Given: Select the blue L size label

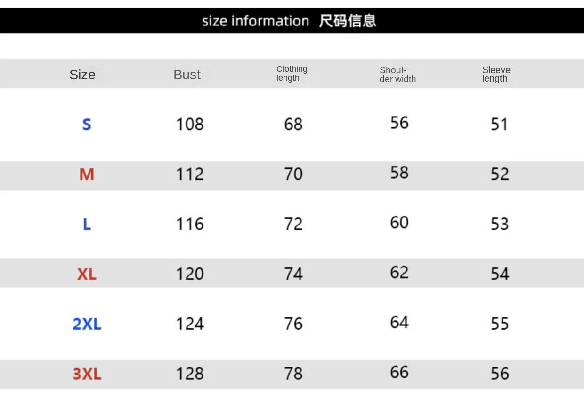Looking at the screenshot, I should click(x=87, y=224).
